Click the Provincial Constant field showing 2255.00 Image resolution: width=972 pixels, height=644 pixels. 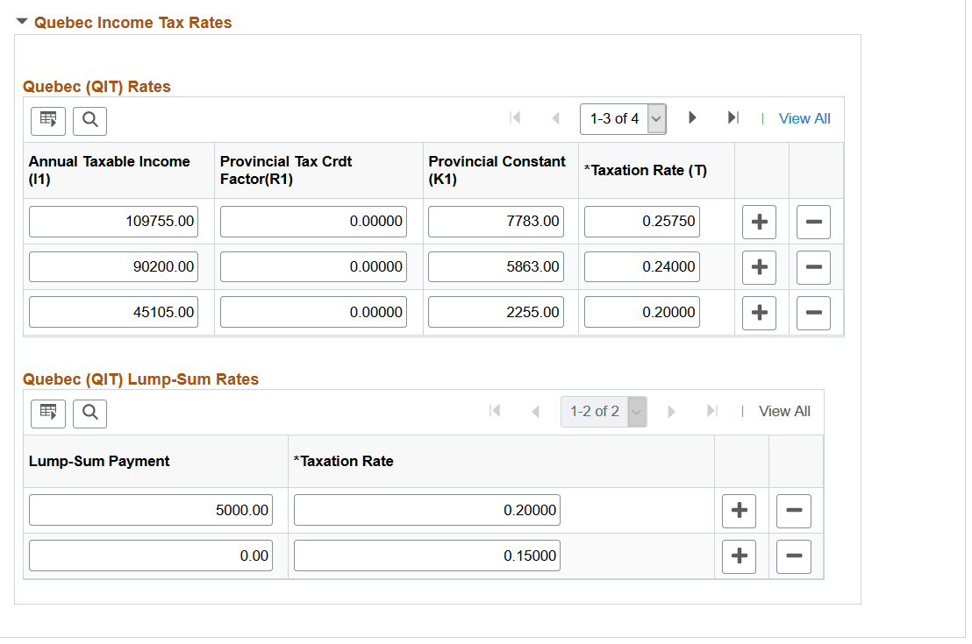click(496, 312)
